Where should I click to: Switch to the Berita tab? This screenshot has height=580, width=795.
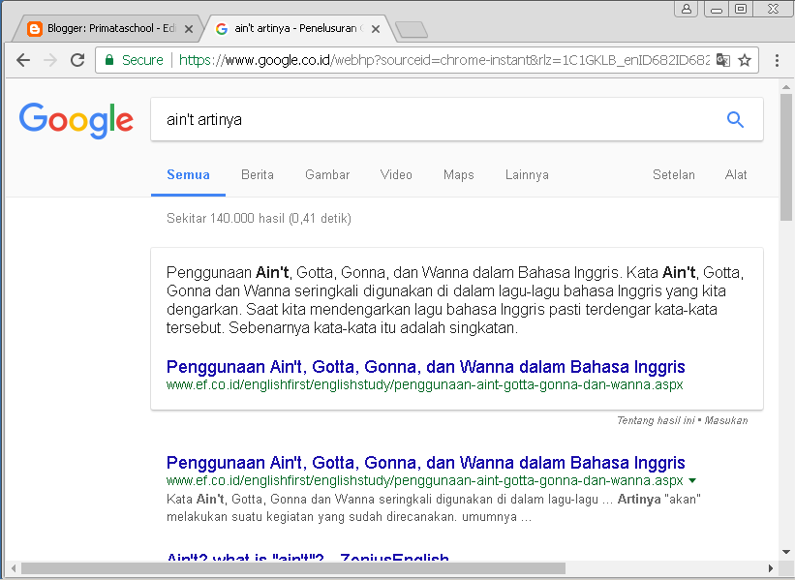click(x=258, y=175)
